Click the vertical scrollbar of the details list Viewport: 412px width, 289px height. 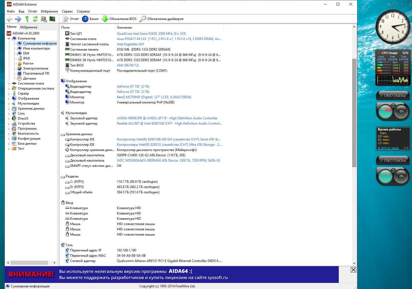tap(354, 111)
